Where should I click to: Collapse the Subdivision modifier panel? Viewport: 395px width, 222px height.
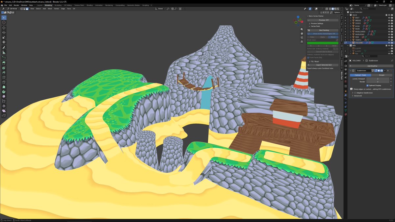351,71
